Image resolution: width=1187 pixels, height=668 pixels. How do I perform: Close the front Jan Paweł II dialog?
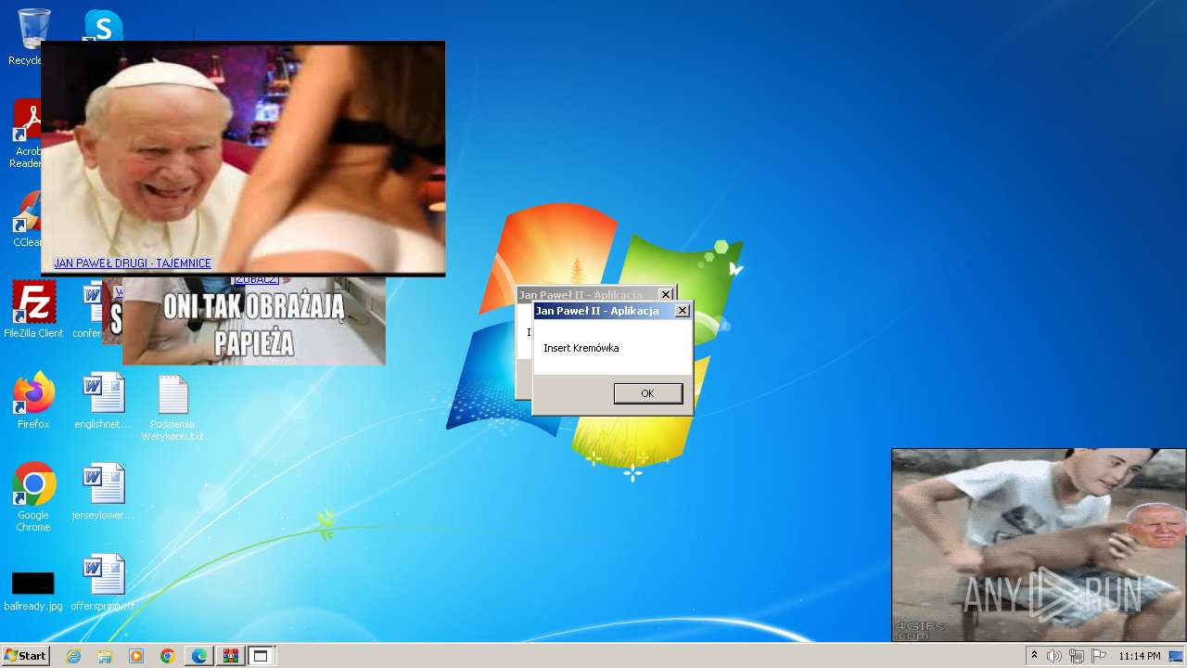tap(683, 311)
